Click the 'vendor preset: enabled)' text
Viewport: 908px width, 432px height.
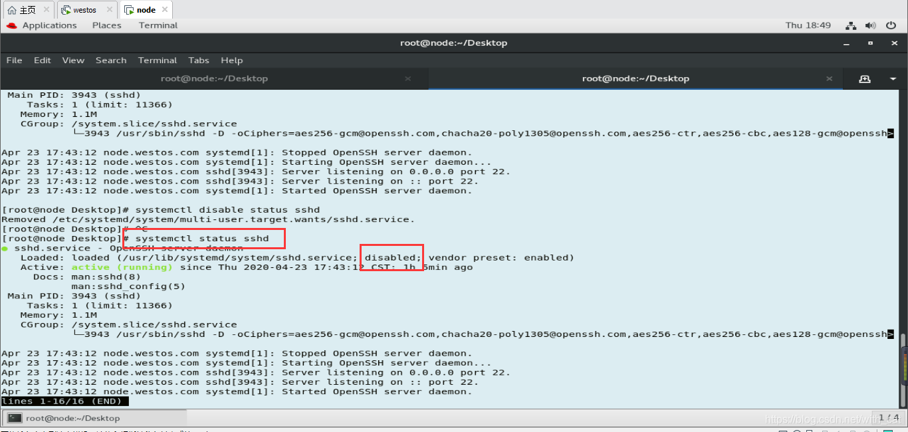tap(501, 258)
